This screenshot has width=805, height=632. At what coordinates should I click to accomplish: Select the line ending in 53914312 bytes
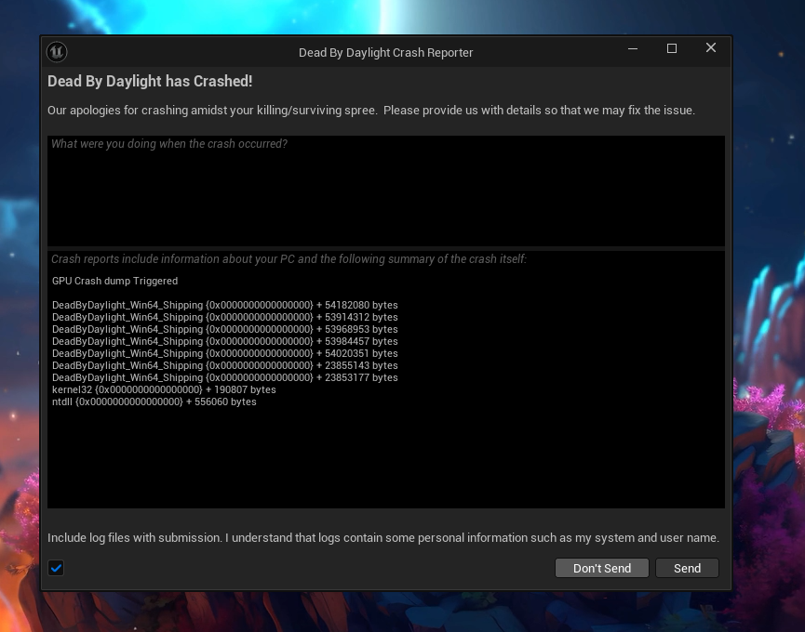(x=225, y=317)
